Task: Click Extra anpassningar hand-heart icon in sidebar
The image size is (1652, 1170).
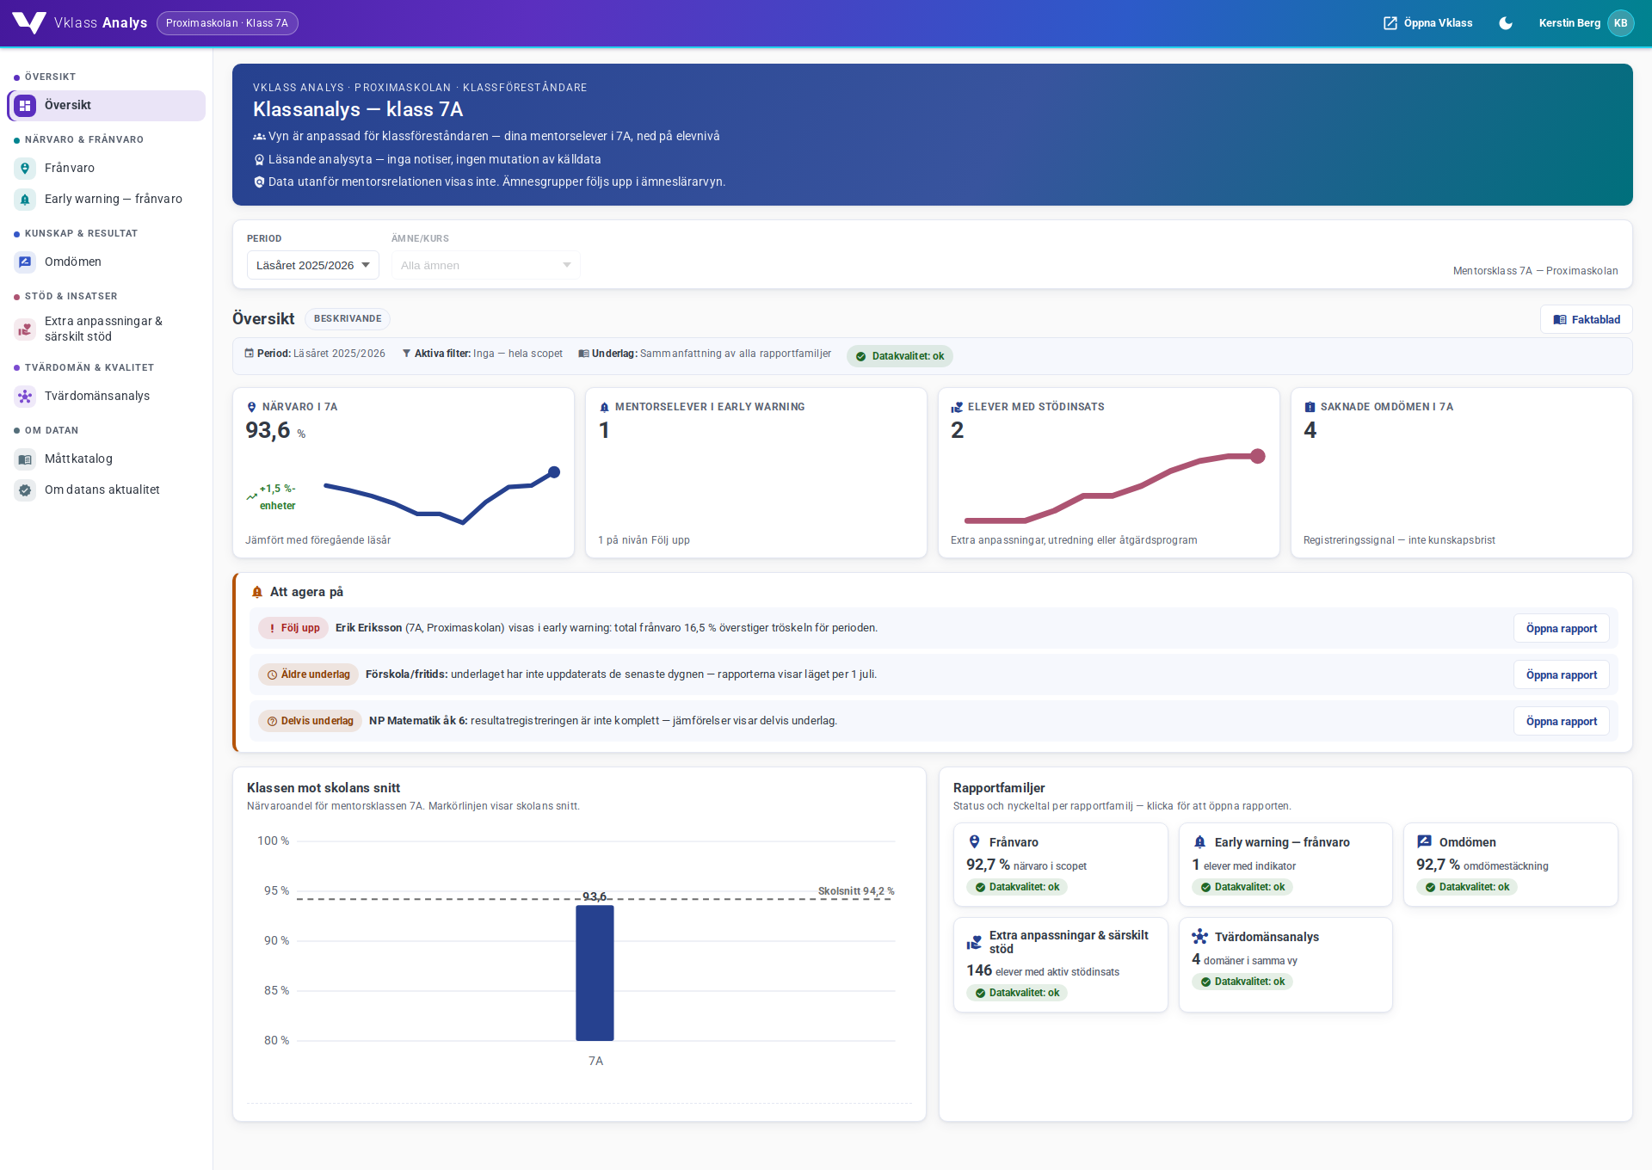Action: tap(25, 329)
